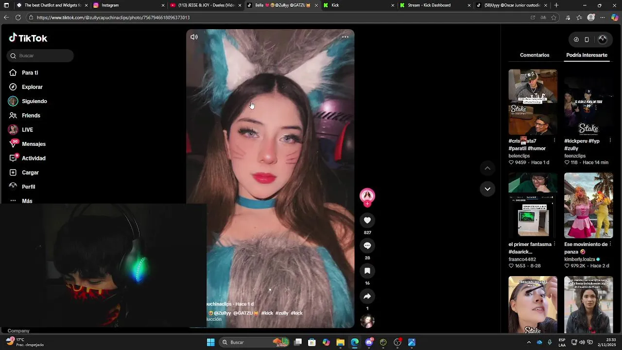Open the Windows Start menu
The width and height of the screenshot is (622, 350).
[x=210, y=342]
